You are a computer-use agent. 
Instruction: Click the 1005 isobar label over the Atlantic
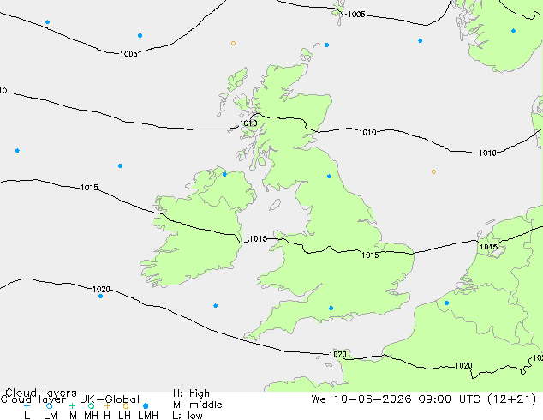128,54
